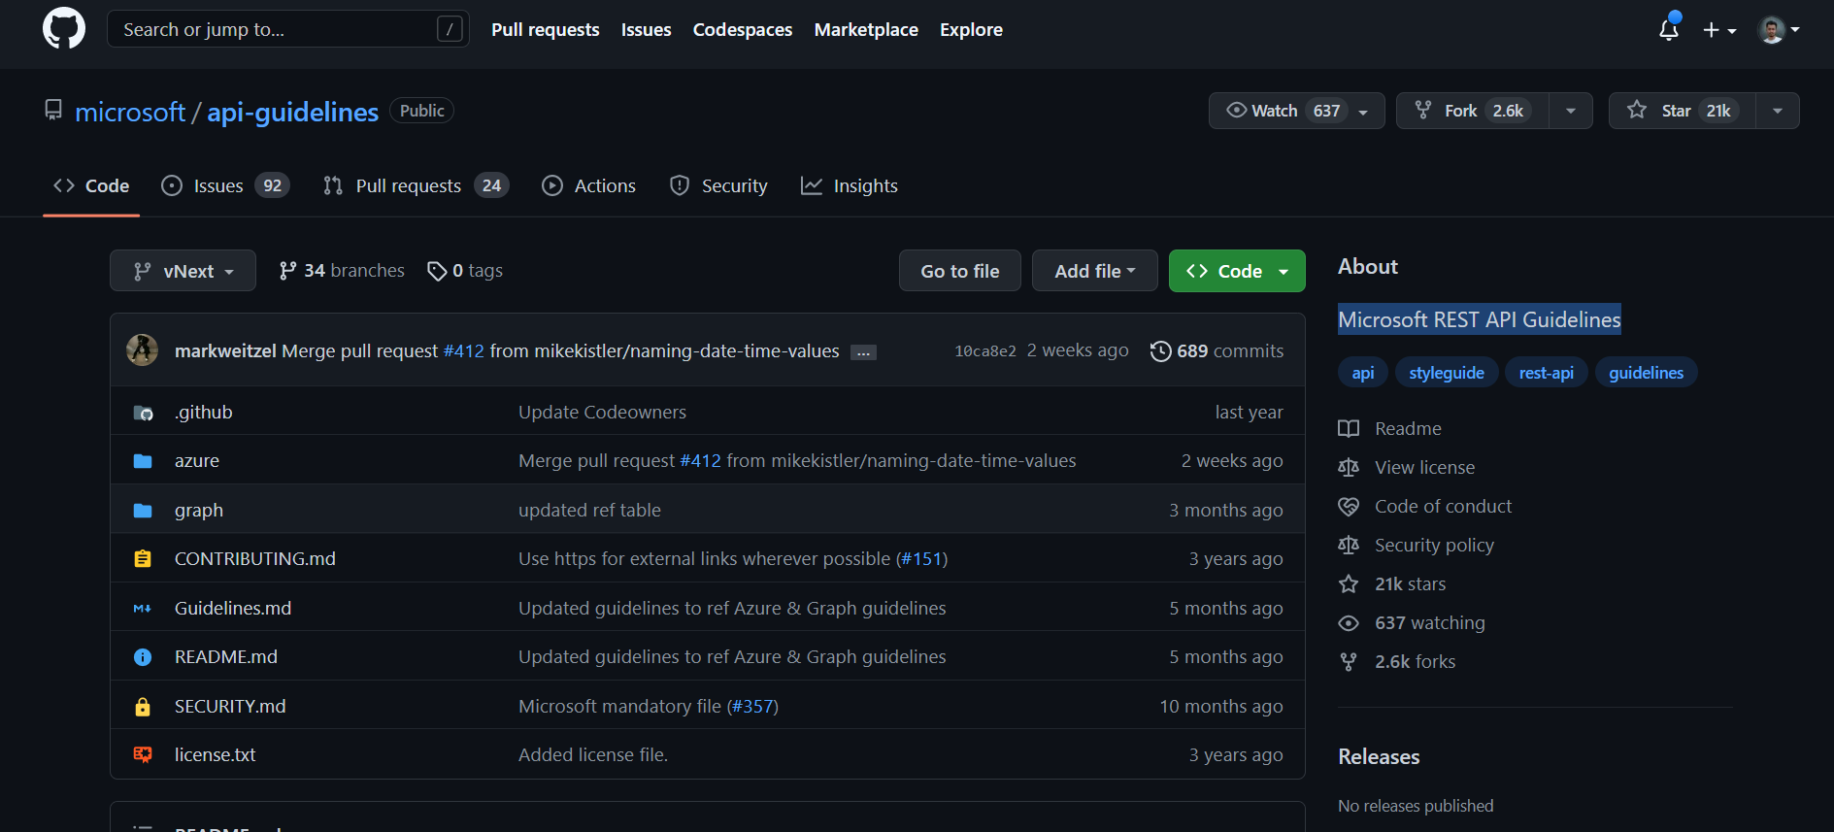1834x832 pixels.
Task: Open Guidelines.md file
Action: (233, 608)
